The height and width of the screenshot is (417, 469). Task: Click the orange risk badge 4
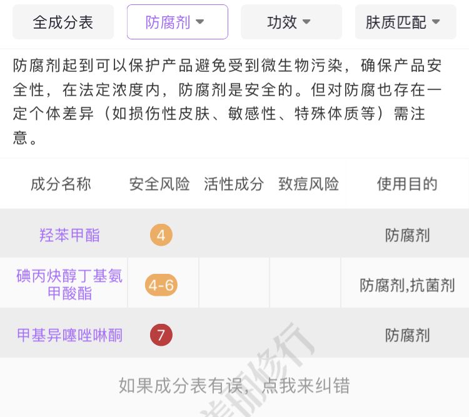coord(161,236)
